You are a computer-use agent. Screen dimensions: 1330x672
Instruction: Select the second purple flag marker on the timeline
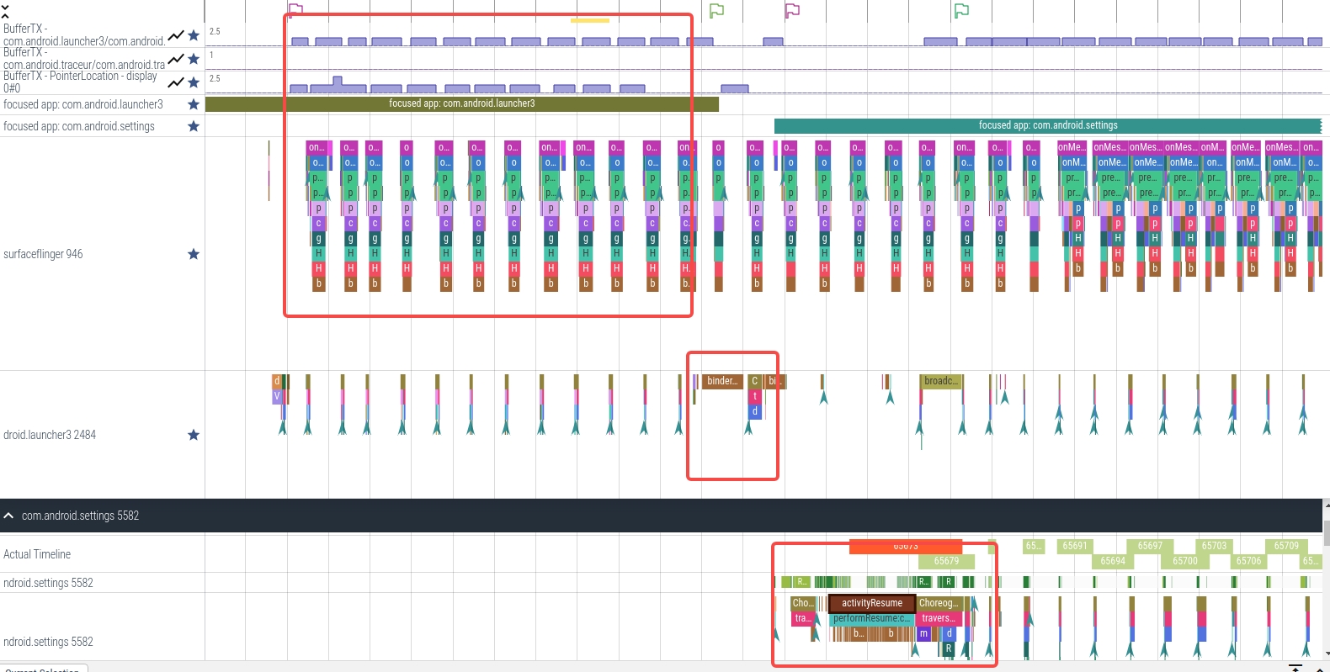point(792,10)
